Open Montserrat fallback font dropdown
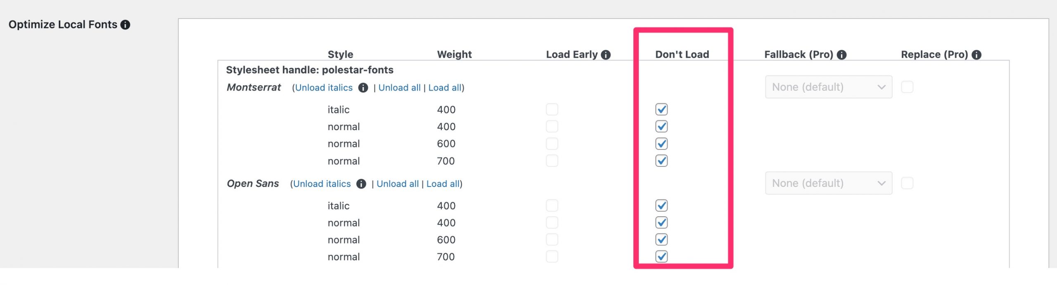The width and height of the screenshot is (1057, 285). 828,87
